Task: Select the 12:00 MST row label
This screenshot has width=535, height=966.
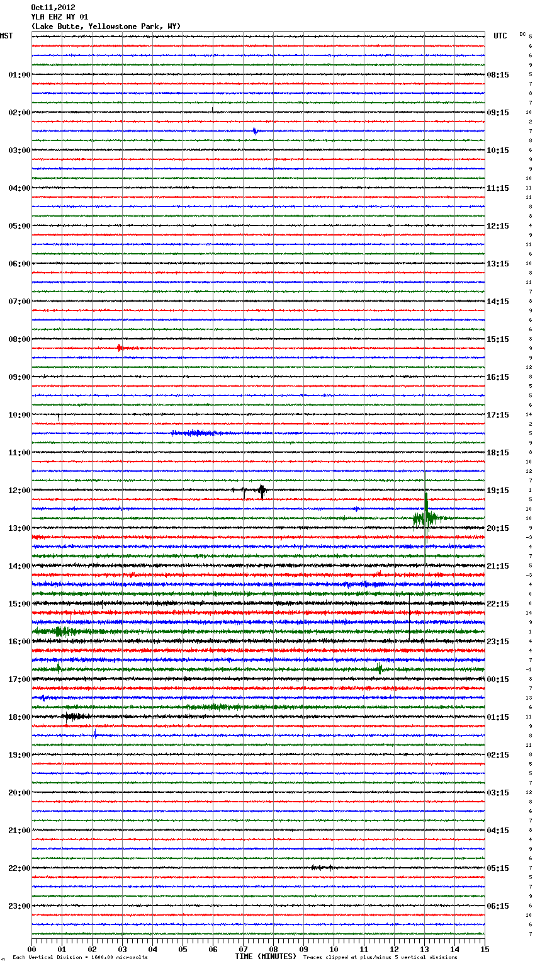Action: pos(20,491)
